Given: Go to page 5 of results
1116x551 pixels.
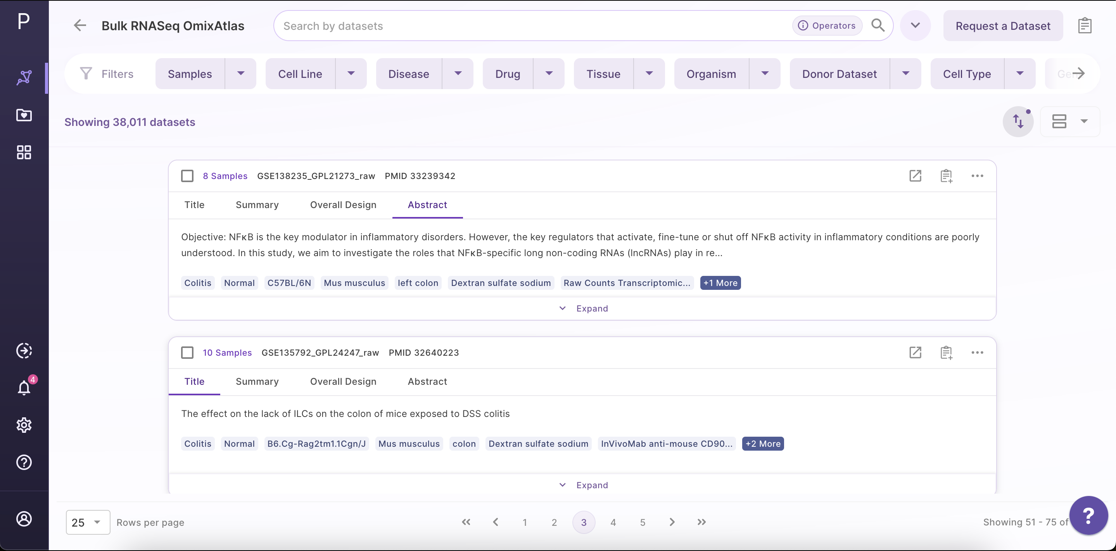Looking at the screenshot, I should pos(643,522).
